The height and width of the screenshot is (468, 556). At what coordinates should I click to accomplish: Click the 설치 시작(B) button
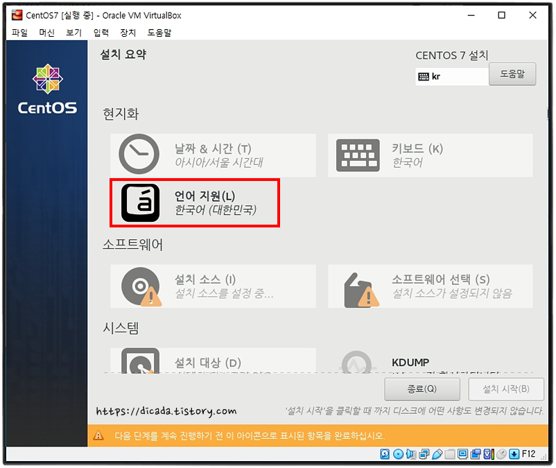(x=506, y=389)
